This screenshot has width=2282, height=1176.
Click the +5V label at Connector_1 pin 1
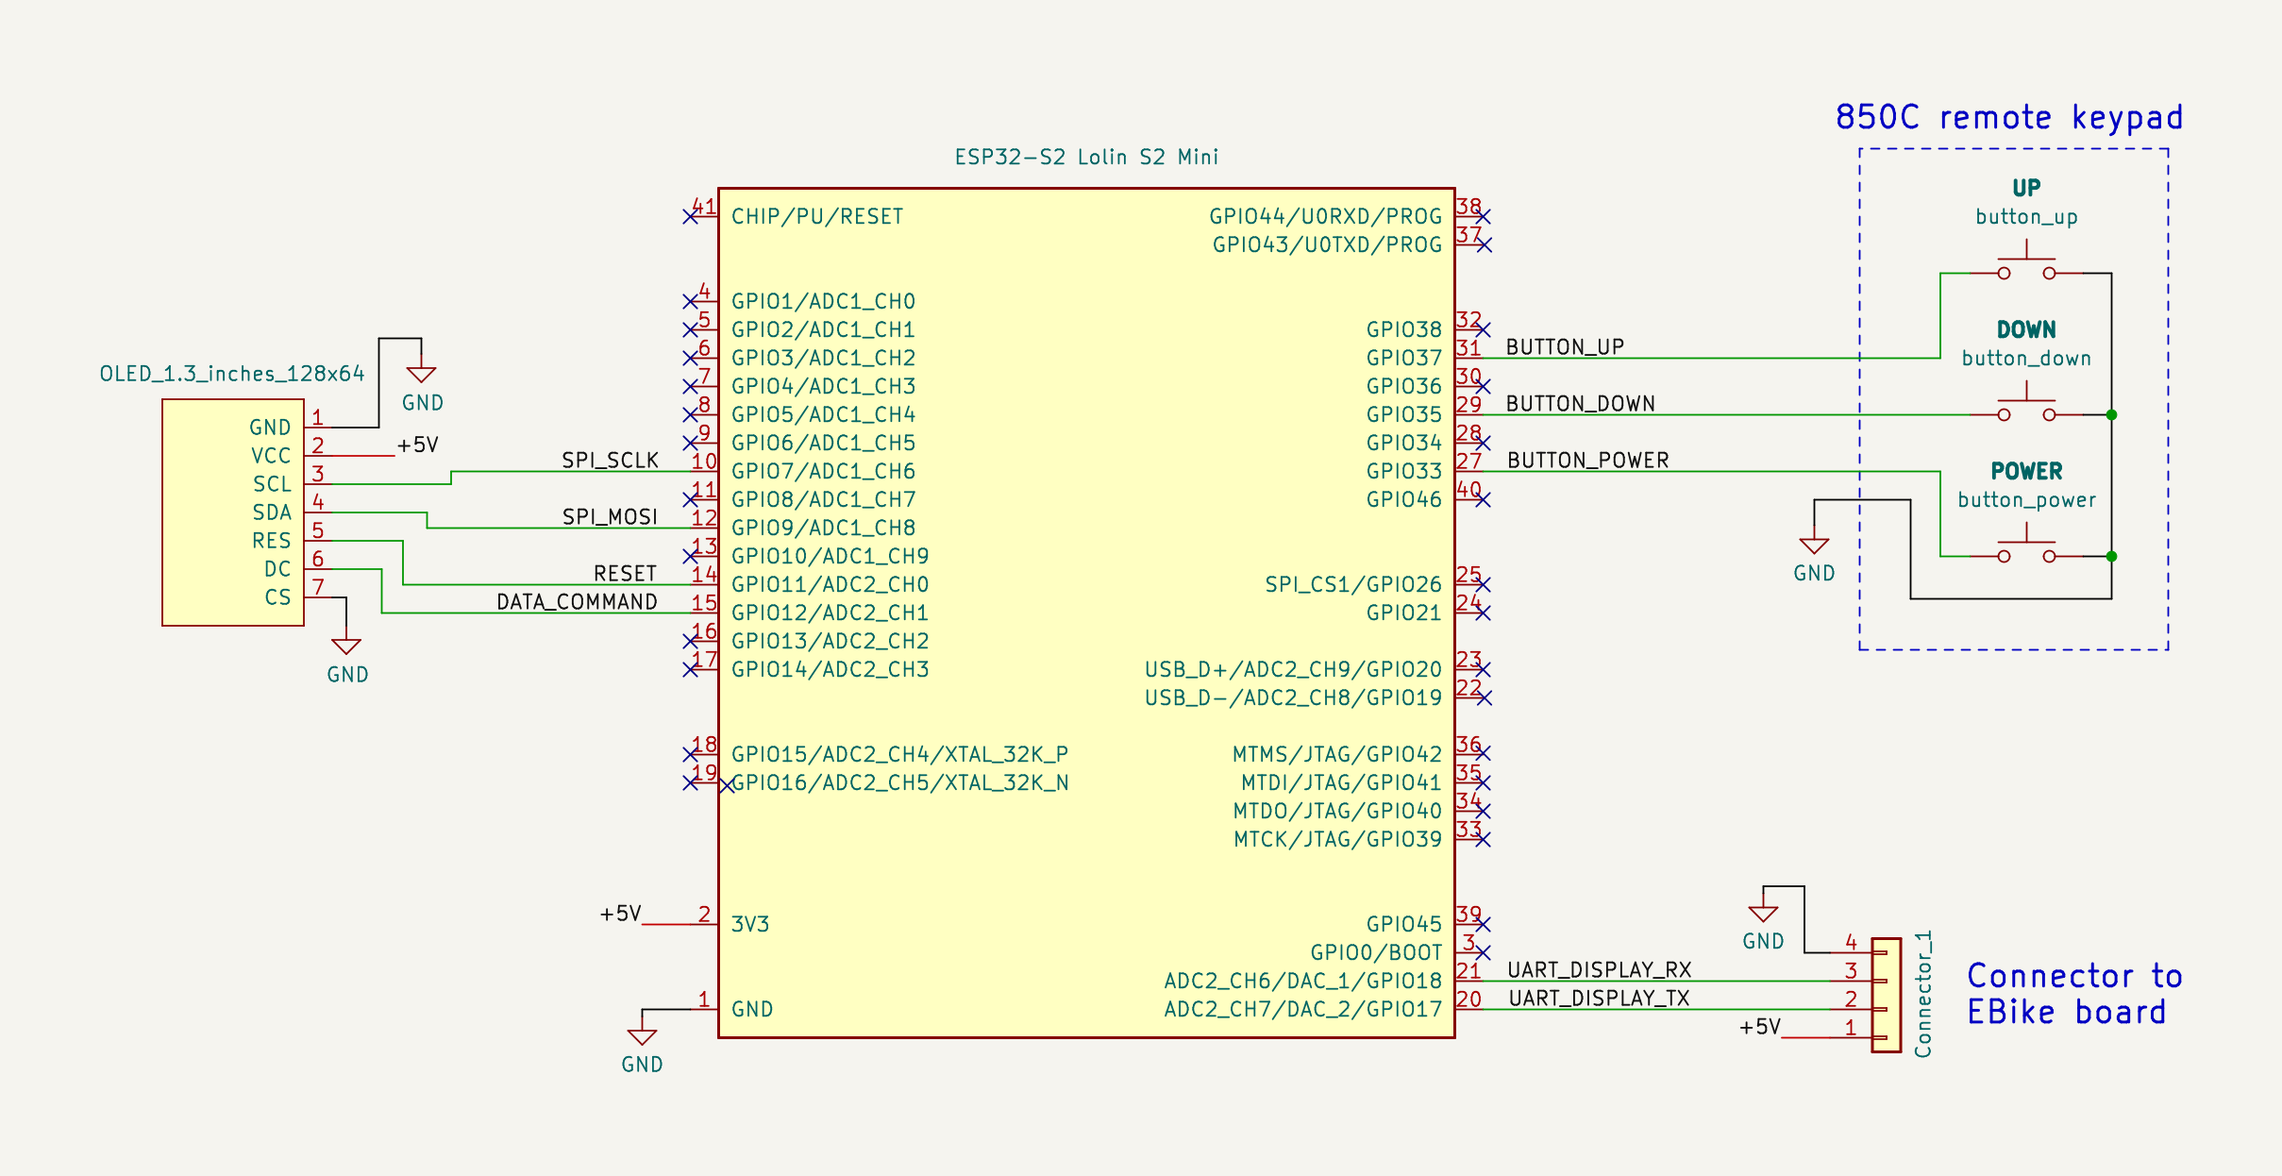tap(1760, 1027)
